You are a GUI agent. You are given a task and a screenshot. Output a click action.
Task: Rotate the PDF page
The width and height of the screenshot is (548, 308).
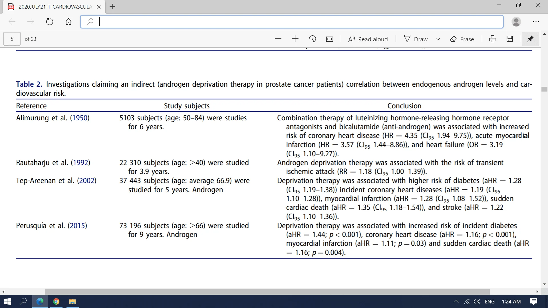pos(313,39)
